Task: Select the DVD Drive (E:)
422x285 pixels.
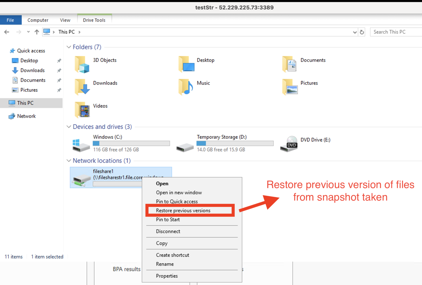Action: pyautogui.click(x=315, y=140)
